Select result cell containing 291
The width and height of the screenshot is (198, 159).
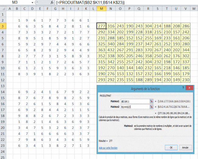click(x=129, y=50)
